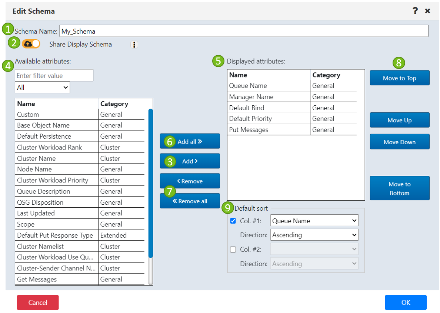Select the Default Put Response Type attribute
440x313 pixels.
pos(80,235)
